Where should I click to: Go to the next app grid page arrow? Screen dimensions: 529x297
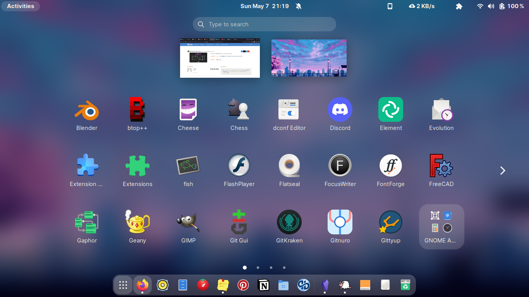[x=503, y=171]
